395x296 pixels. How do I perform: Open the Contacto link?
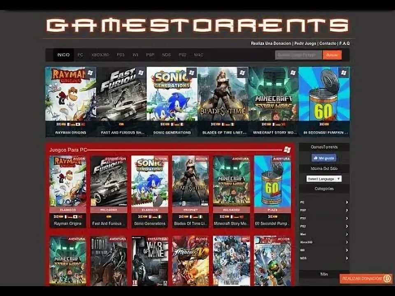tap(328, 43)
